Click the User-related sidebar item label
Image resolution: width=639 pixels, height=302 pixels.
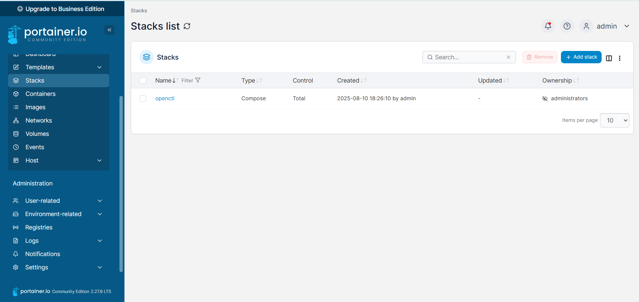coord(43,201)
